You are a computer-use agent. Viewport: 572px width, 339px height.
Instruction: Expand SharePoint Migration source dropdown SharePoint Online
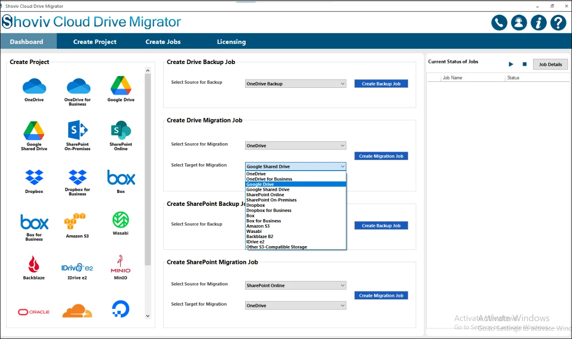[295, 285]
